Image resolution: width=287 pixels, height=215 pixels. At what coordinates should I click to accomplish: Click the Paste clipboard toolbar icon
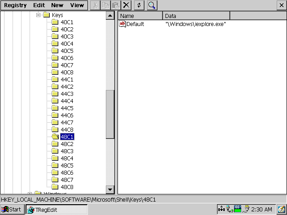coord(115,5)
